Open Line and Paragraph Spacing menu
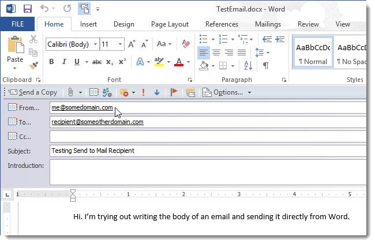The image size is (375, 244). pos(262,52)
